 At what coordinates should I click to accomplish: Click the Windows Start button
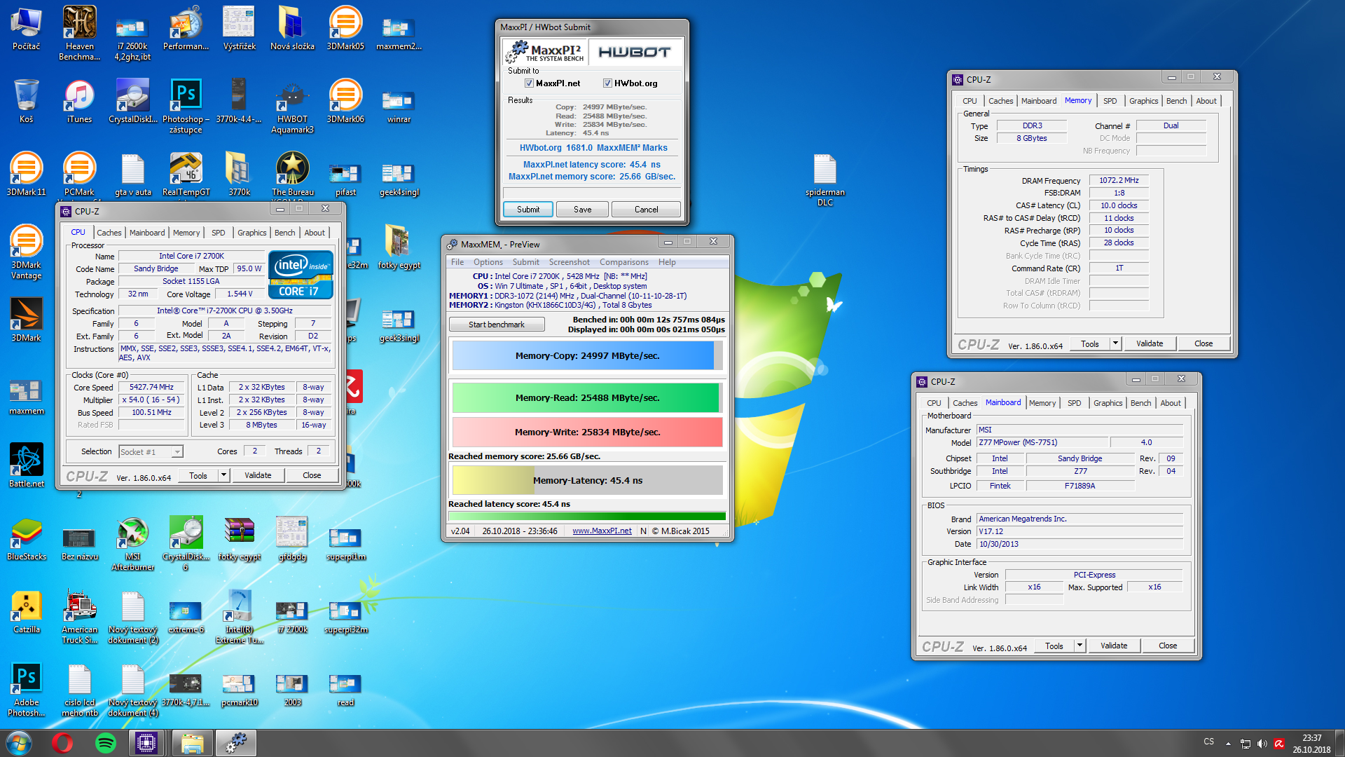pyautogui.click(x=19, y=743)
